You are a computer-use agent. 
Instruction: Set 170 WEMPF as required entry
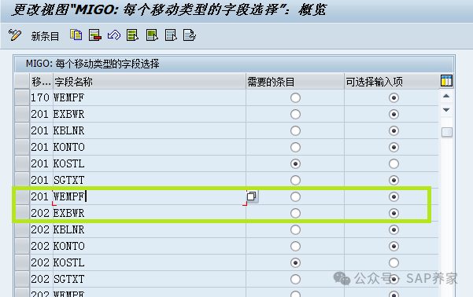pyautogui.click(x=295, y=97)
